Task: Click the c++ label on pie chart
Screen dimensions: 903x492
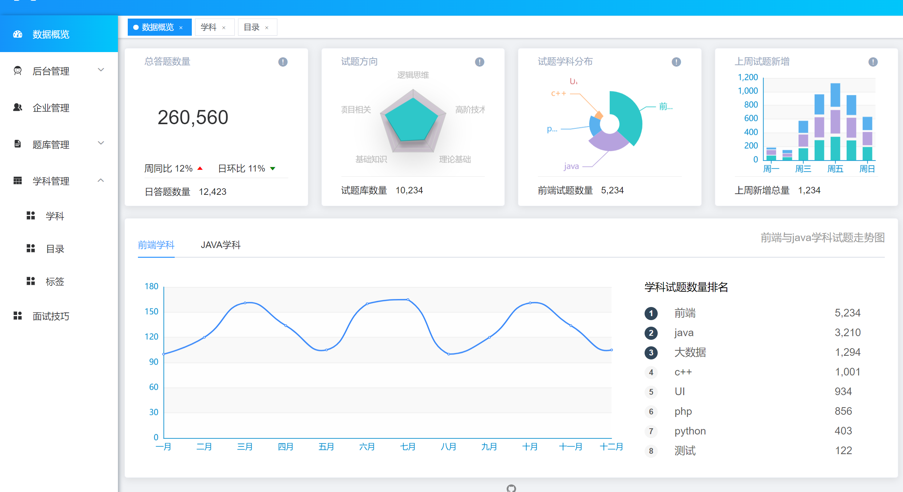Action: [558, 94]
